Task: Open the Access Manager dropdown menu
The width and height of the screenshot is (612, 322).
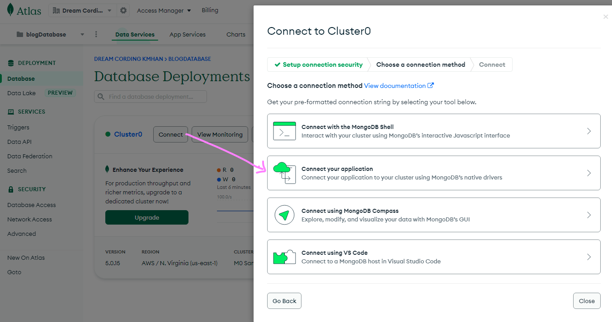Action: click(164, 10)
